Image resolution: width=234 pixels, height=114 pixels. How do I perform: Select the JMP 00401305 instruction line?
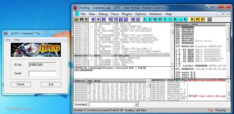122,60
